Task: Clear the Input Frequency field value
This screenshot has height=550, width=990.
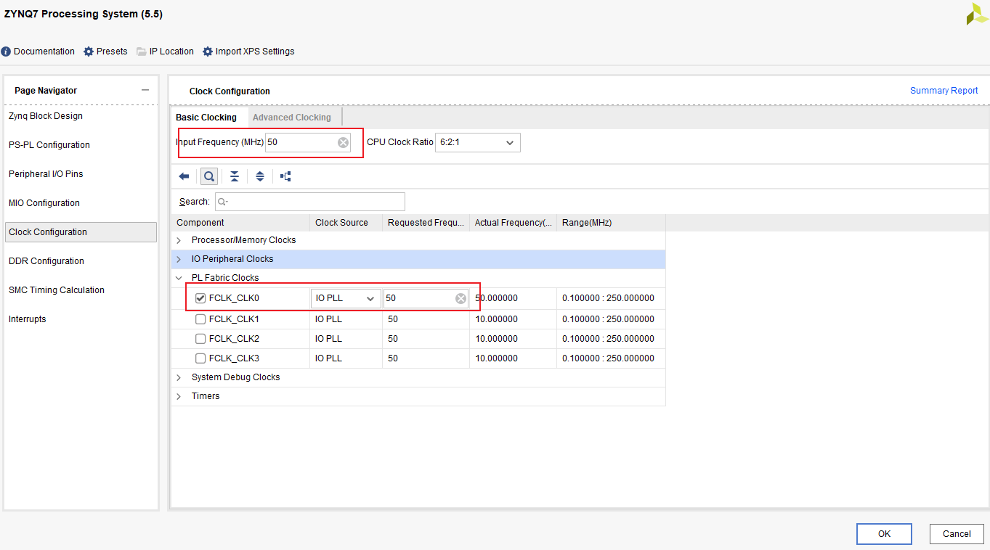Action: (x=343, y=143)
